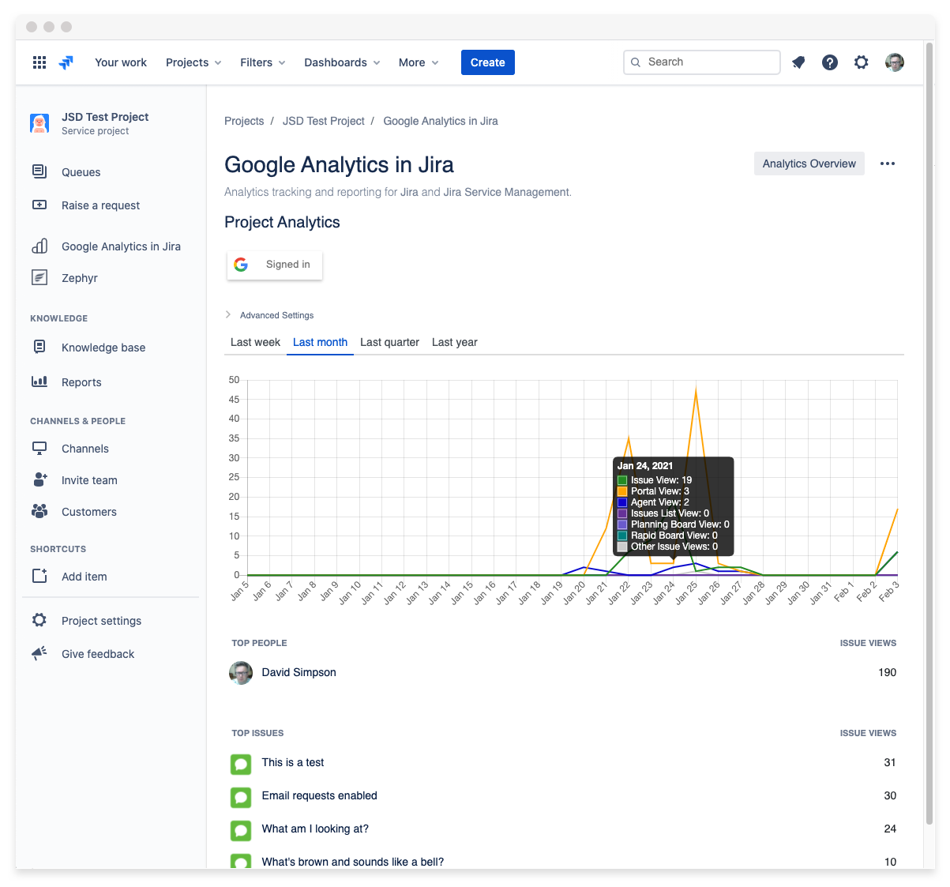950x887 pixels.
Task: Open Queues from the sidebar
Action: (81, 172)
